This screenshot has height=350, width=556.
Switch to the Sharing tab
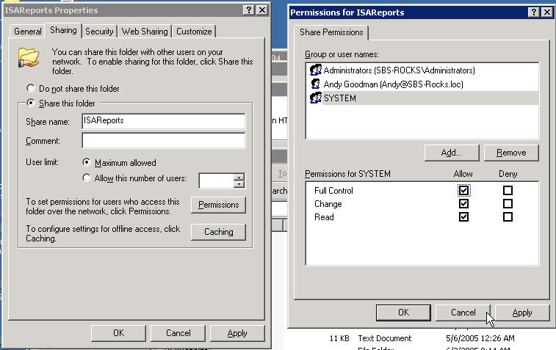63,31
